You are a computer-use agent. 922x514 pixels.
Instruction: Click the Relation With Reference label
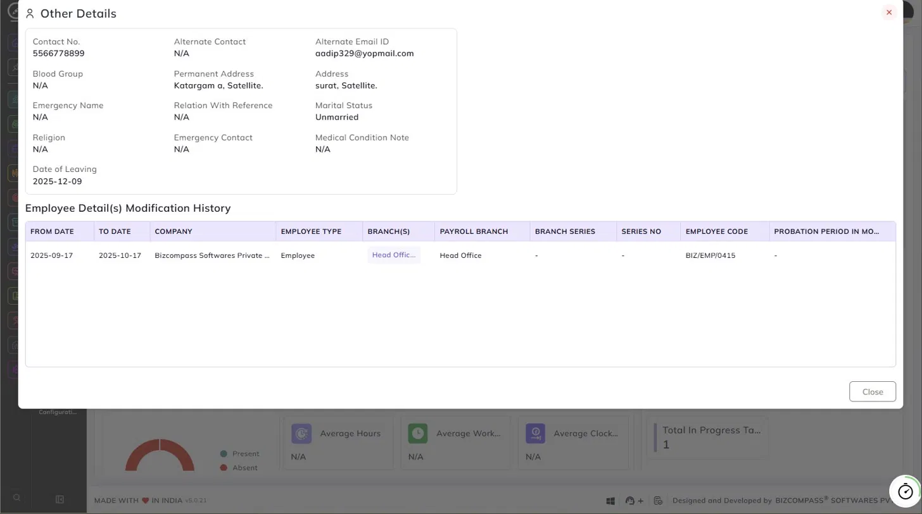click(x=224, y=106)
